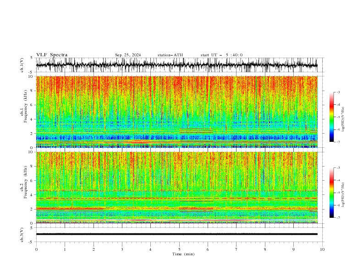The image size is (363, 280).
Task: Click the "Time (min)" axis label
Action: 183,254
